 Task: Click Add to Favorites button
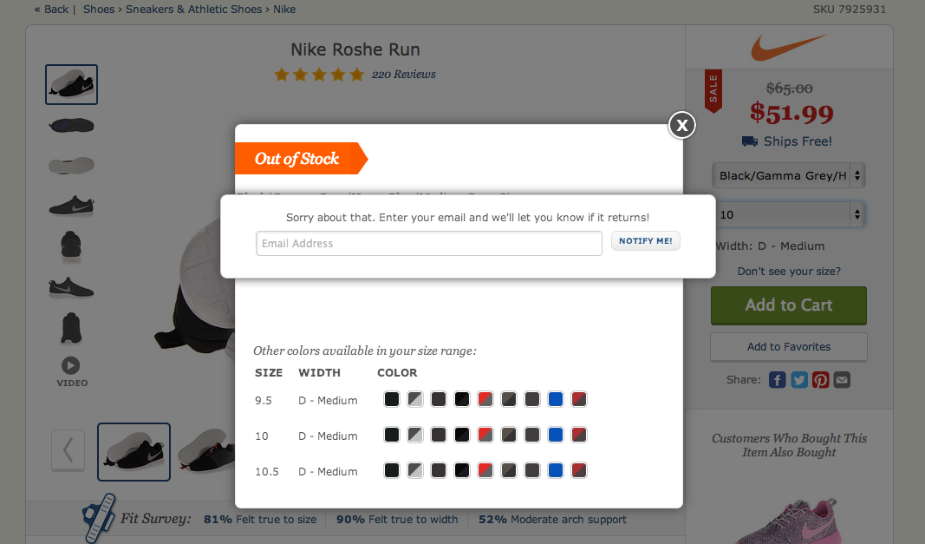coord(789,347)
